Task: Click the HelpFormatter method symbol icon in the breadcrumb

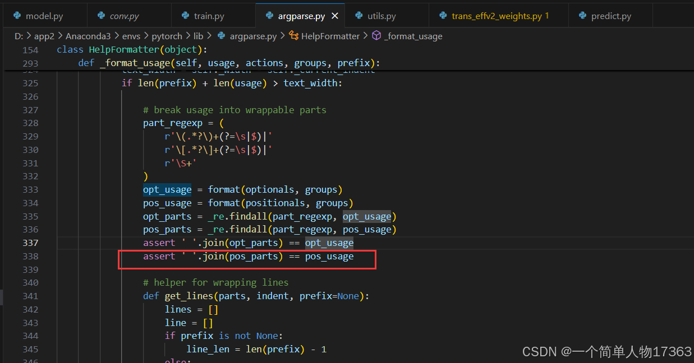Action: [x=293, y=36]
